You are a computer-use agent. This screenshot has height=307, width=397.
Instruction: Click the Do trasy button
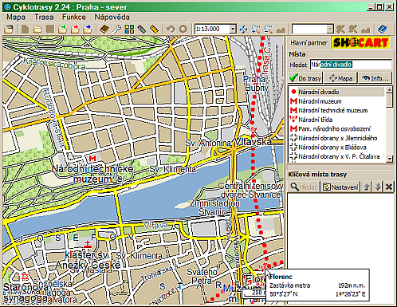coord(305,78)
